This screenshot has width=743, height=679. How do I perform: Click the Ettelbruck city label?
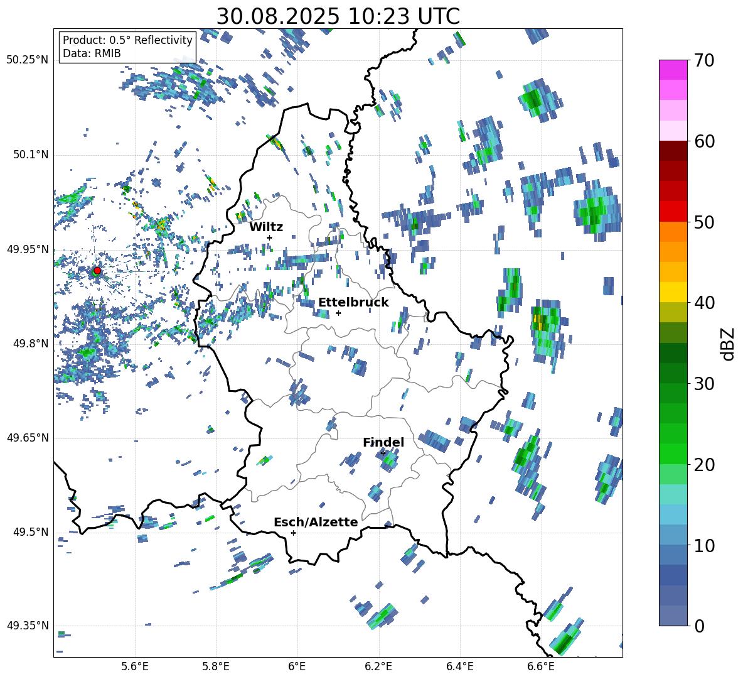pyautogui.click(x=353, y=303)
